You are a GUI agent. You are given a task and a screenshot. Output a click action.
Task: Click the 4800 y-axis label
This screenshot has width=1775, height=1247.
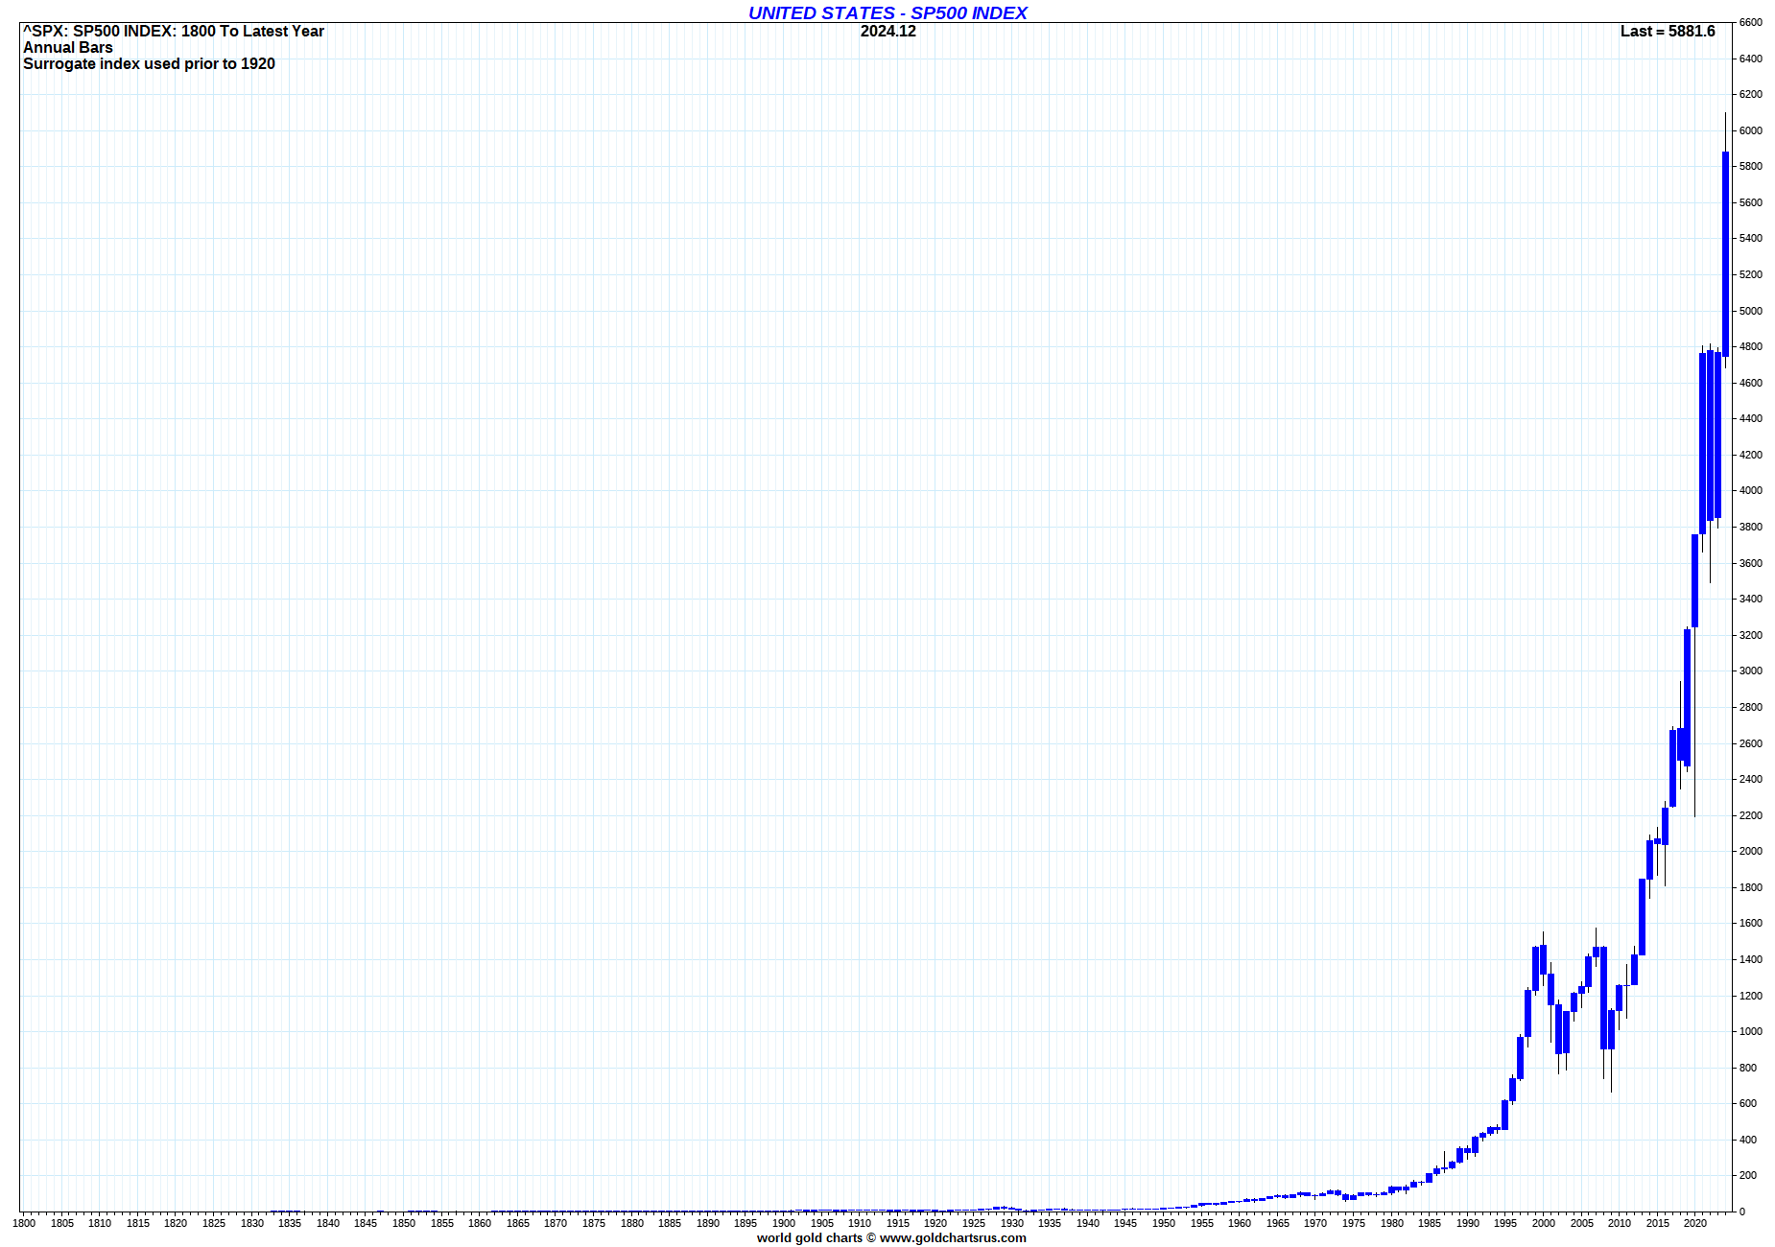(1751, 346)
